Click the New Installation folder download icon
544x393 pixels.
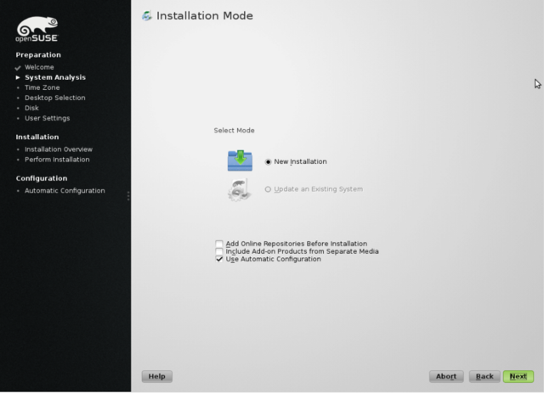240,160
